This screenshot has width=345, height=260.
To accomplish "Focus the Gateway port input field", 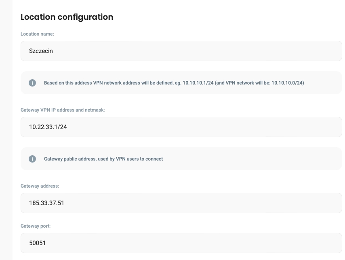I will click(x=181, y=243).
